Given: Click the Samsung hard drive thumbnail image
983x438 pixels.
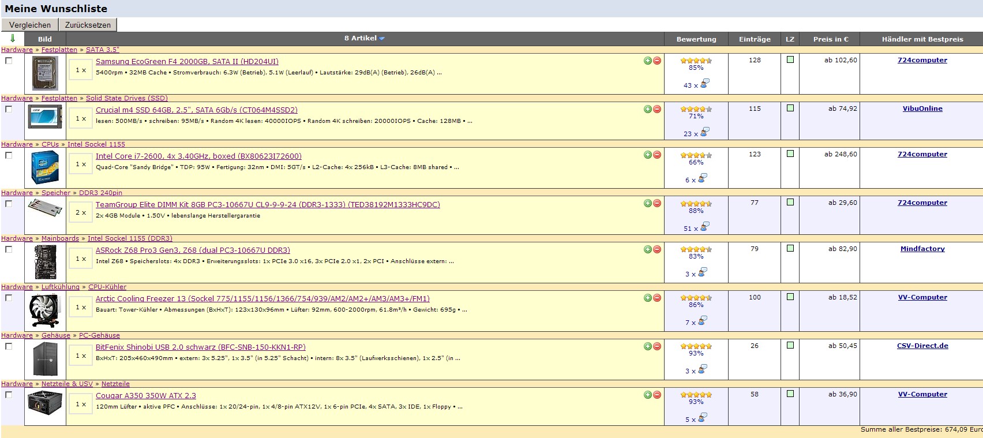Looking at the screenshot, I should coord(45,74).
